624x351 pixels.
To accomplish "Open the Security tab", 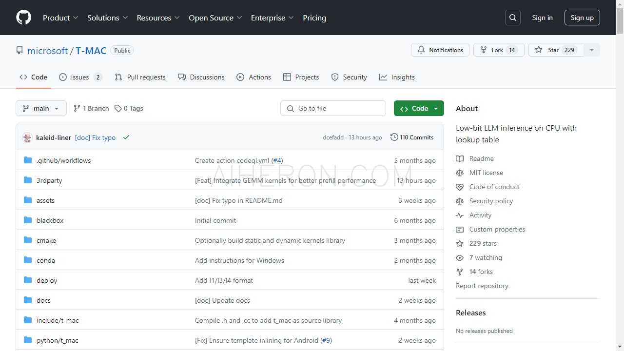I will (x=349, y=77).
